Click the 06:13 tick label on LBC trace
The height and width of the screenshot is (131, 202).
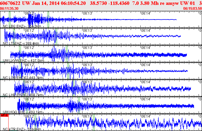(x=87, y=13)
